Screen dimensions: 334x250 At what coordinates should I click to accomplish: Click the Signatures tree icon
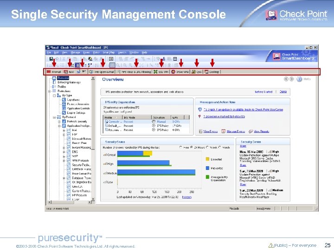coord(64,100)
